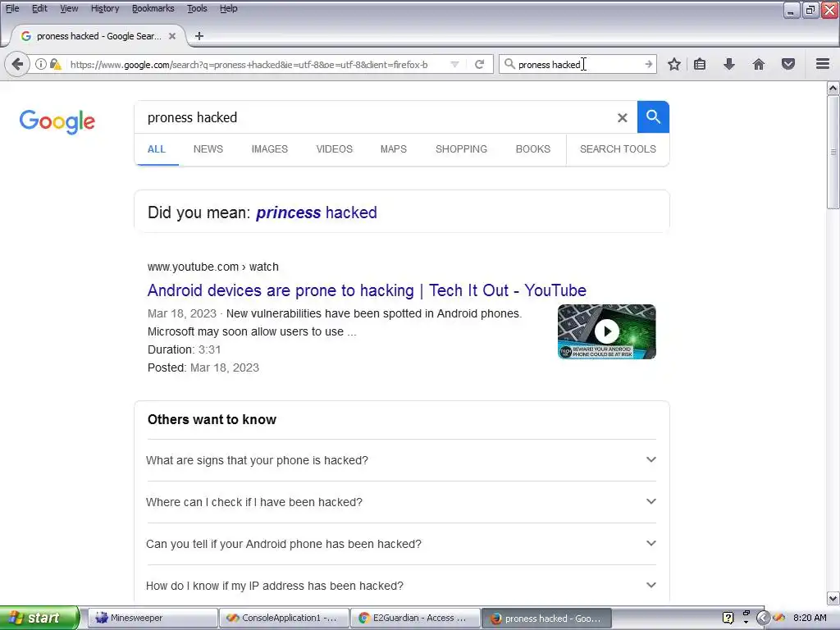Open the View menu

tap(69, 8)
